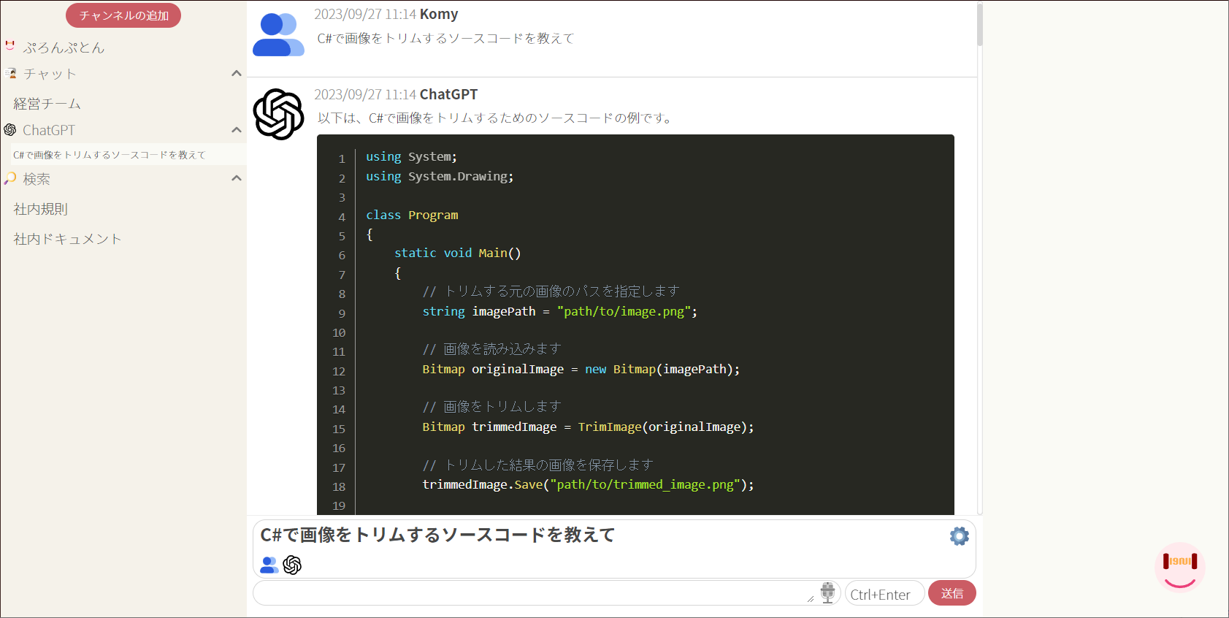Click the settings gear icon beside the title

tap(959, 536)
